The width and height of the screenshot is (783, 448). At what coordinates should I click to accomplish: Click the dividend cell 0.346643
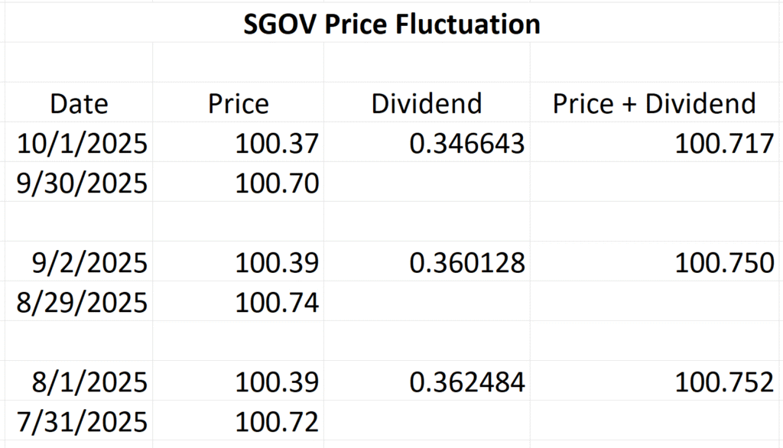pyautogui.click(x=466, y=143)
